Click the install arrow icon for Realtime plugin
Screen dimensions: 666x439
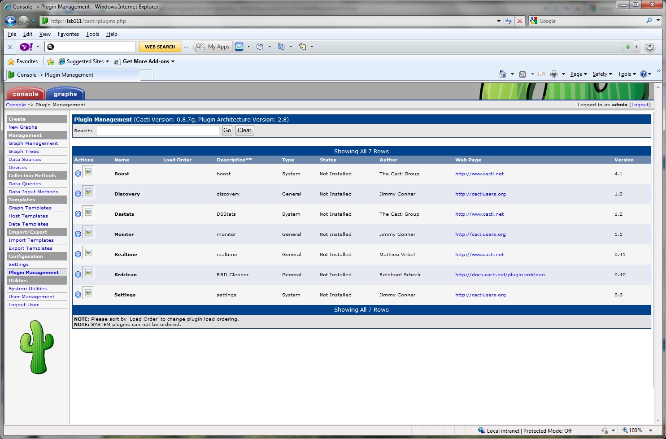tap(78, 254)
